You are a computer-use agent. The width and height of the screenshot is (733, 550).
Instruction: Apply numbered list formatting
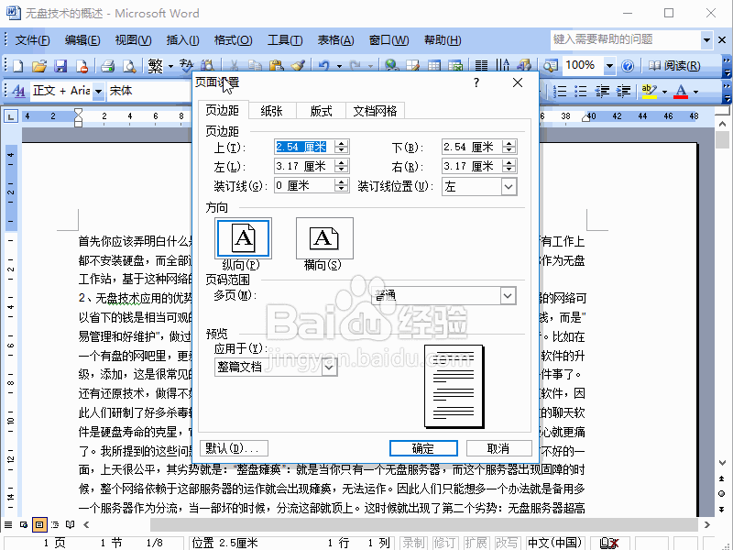point(559,91)
